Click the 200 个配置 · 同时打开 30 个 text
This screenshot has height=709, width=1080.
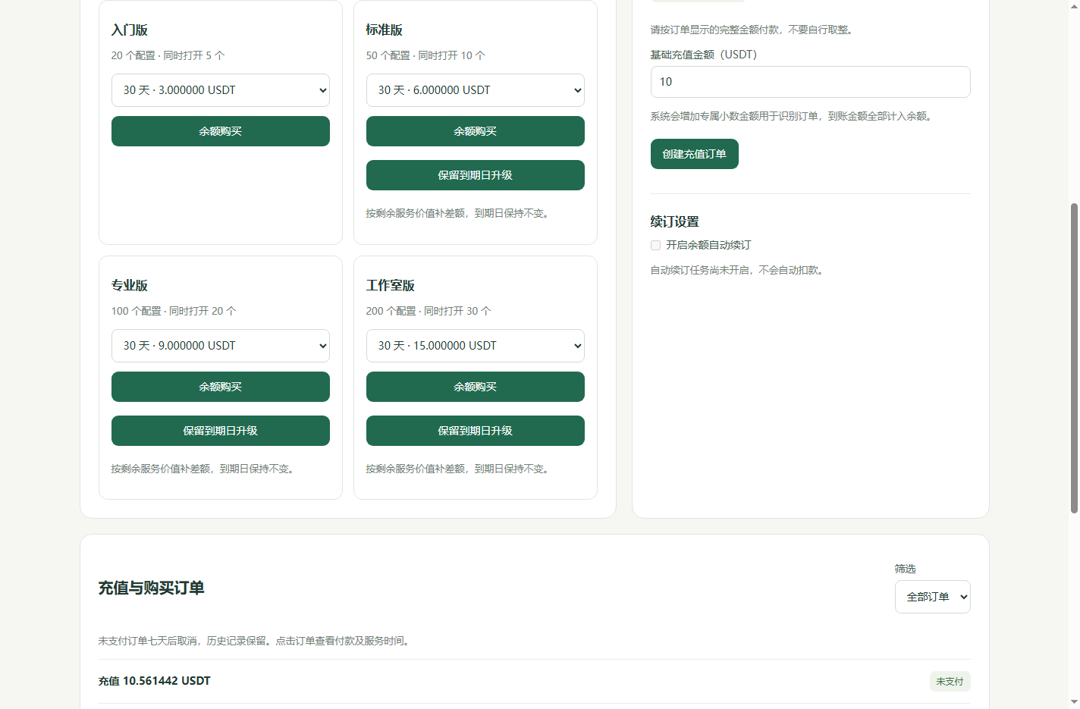(x=429, y=311)
